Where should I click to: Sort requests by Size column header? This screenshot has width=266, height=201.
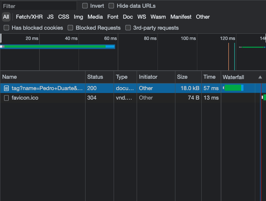pos(182,77)
